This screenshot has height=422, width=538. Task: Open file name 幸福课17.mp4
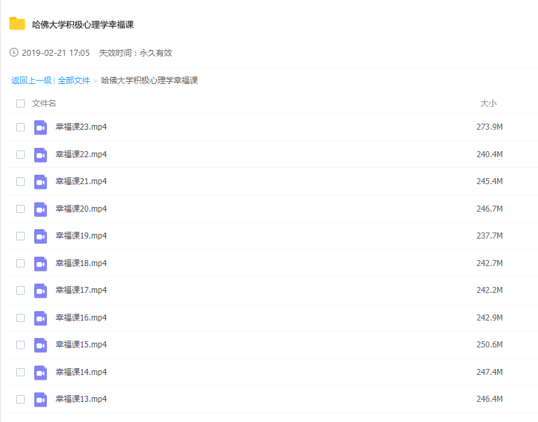tap(81, 290)
